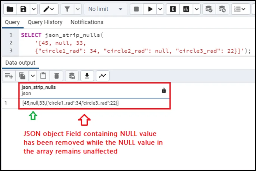Open the Graph Visualiser line chart icon
Image resolution: width=256 pixels, height=171 pixels.
coord(103,75)
